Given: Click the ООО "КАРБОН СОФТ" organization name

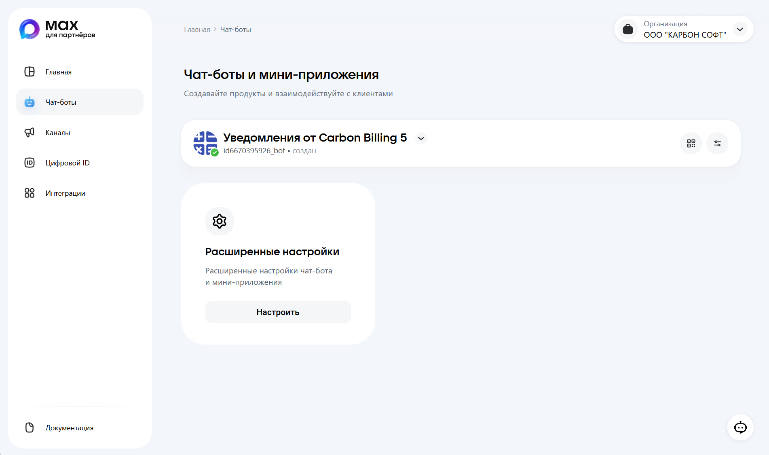Looking at the screenshot, I should click(x=685, y=35).
